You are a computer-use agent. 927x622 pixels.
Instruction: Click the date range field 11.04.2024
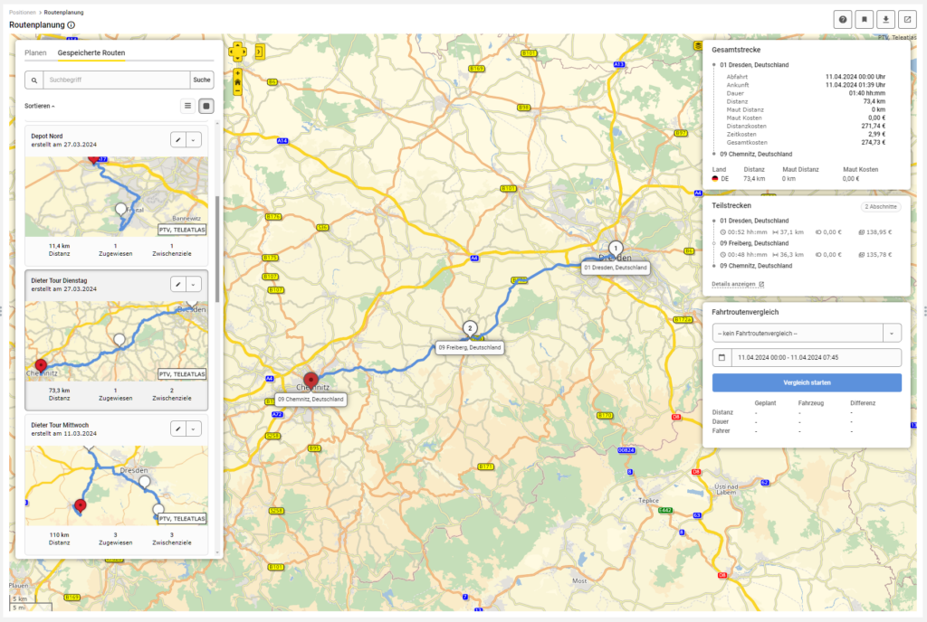[817, 358]
